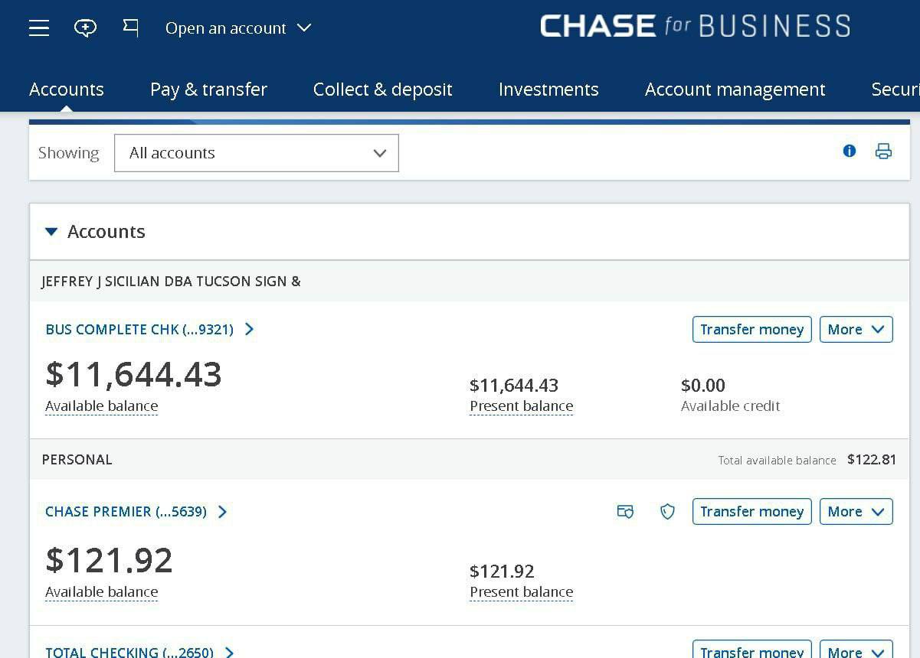The width and height of the screenshot is (920, 658).
Task: Print the accounts page via printer icon
Action: (x=883, y=151)
